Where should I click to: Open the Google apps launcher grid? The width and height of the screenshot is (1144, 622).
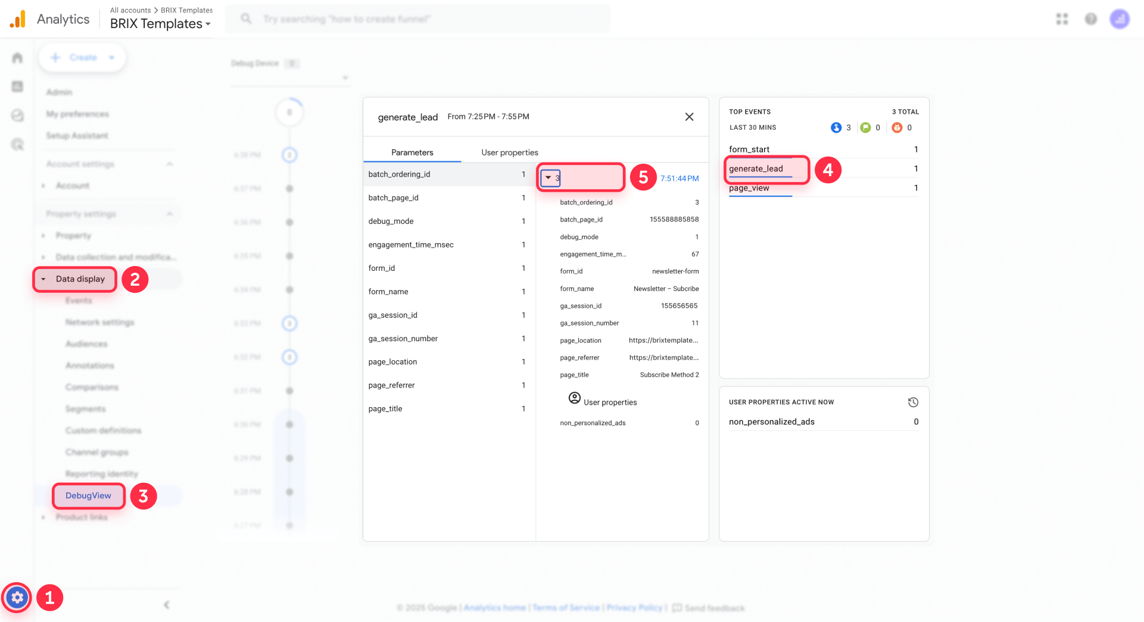[x=1062, y=18]
